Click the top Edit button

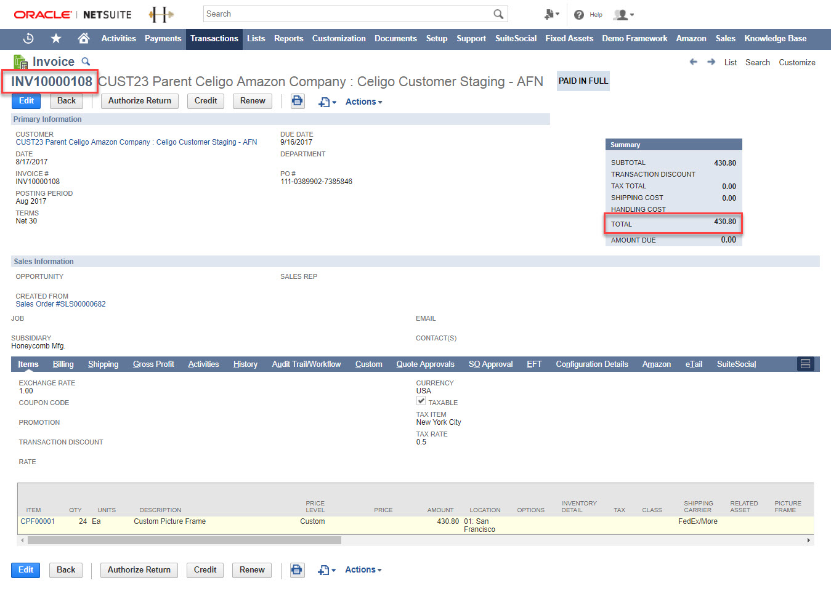point(26,101)
